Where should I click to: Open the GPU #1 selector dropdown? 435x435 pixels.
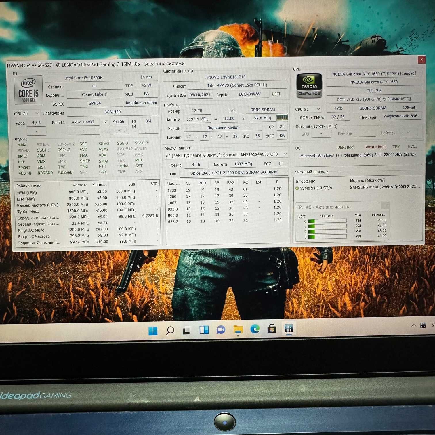coord(307,109)
